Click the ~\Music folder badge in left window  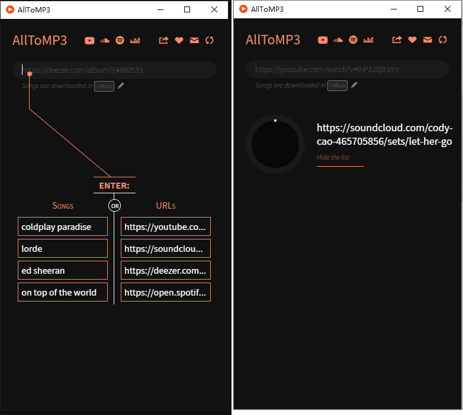(x=104, y=86)
